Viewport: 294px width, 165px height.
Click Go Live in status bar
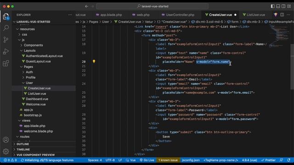click(147, 160)
